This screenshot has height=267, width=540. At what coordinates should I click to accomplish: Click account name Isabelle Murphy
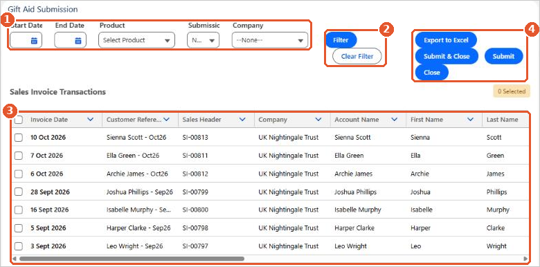[358, 210]
